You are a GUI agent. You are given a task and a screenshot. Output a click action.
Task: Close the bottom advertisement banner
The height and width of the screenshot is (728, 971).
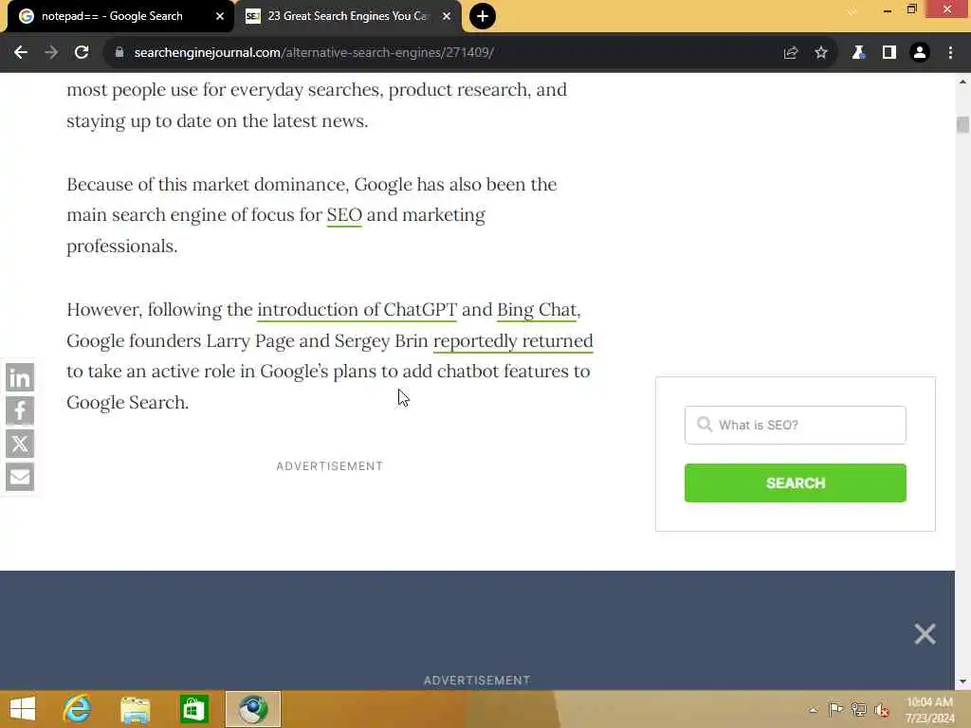[x=925, y=634]
